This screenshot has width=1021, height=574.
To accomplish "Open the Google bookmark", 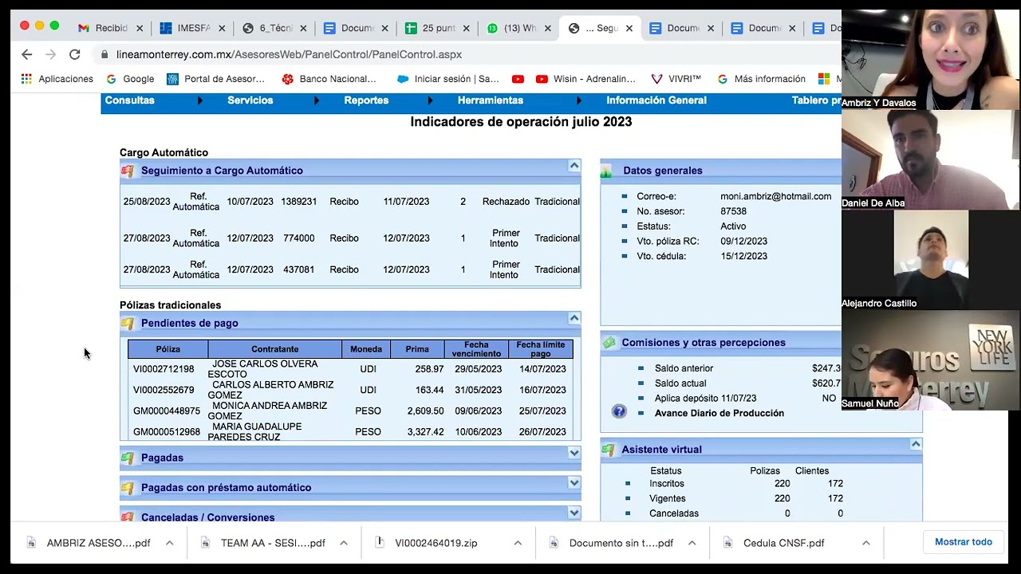I will pos(130,79).
